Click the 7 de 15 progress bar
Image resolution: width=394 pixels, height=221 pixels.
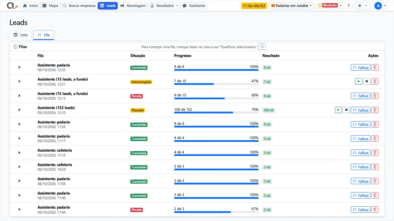point(216,84)
